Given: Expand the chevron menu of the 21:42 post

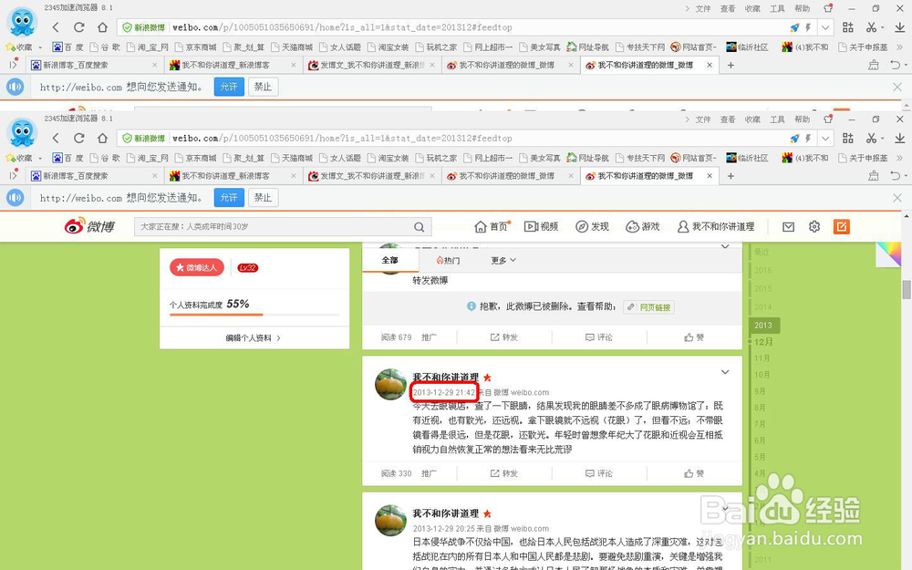Looking at the screenshot, I should point(725,372).
